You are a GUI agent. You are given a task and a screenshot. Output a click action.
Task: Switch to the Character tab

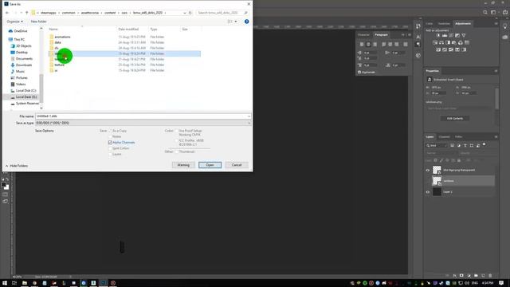363,35
